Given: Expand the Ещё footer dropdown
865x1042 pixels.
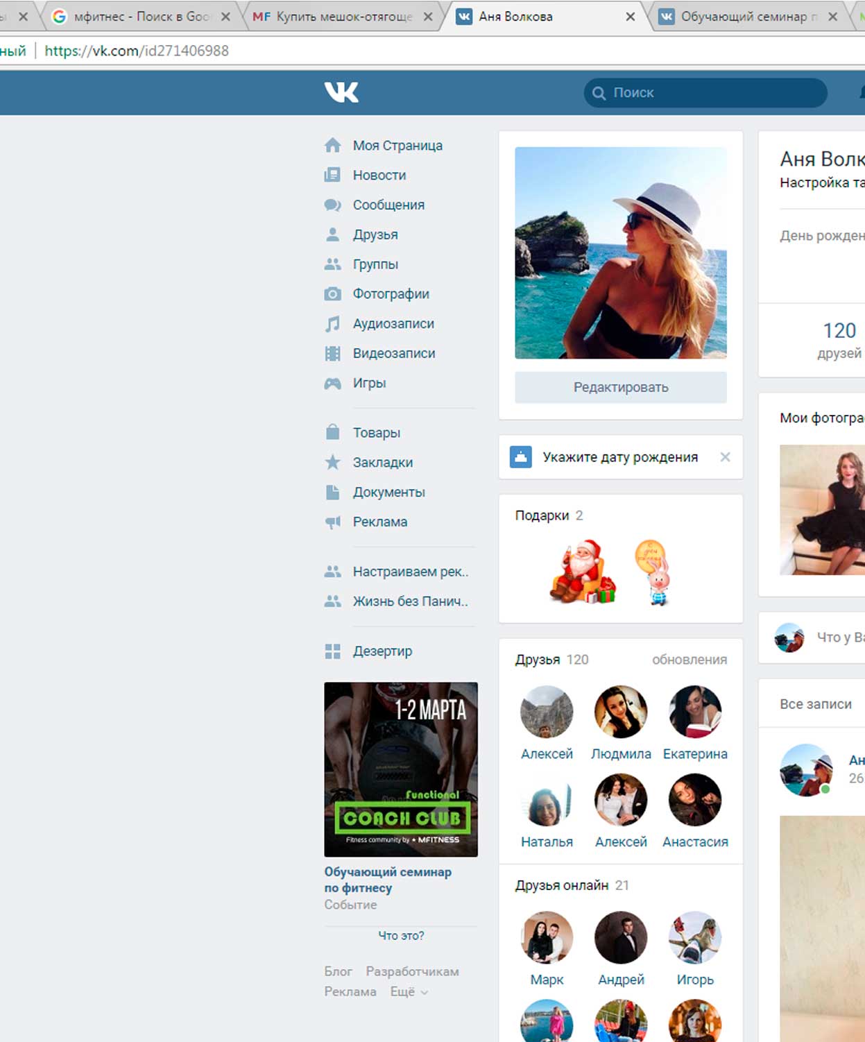Looking at the screenshot, I should coord(409,992).
